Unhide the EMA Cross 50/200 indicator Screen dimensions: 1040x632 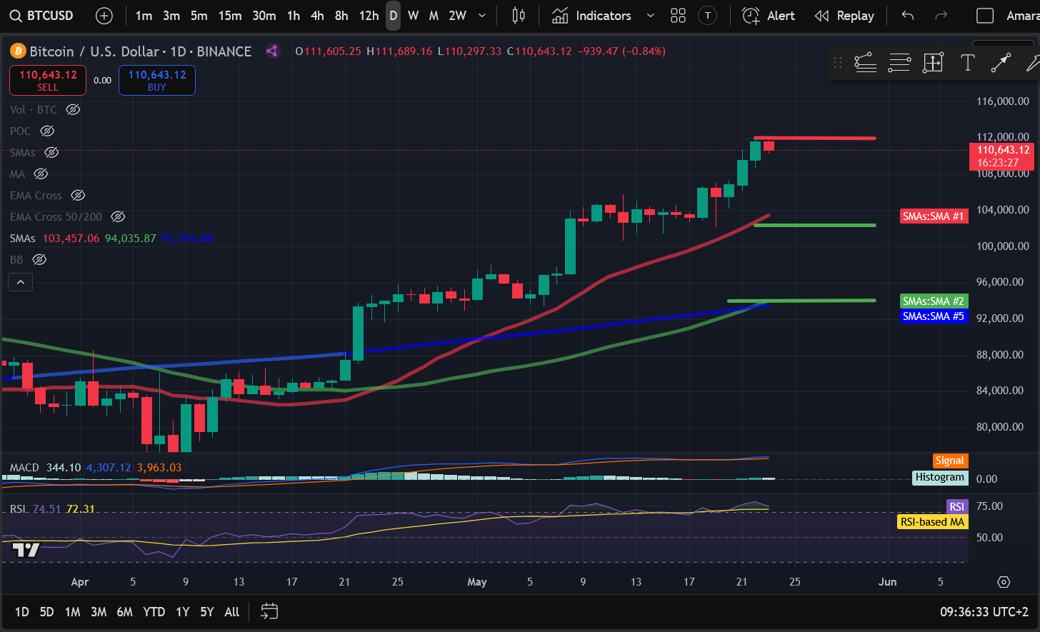pos(119,216)
